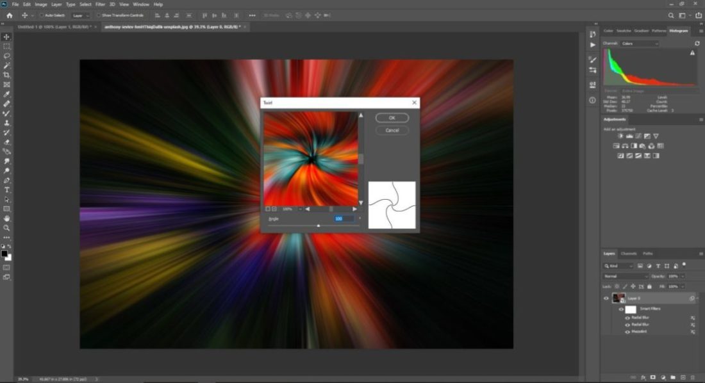
Task: Select the Move tool in the toolbar
Action: (x=6, y=37)
